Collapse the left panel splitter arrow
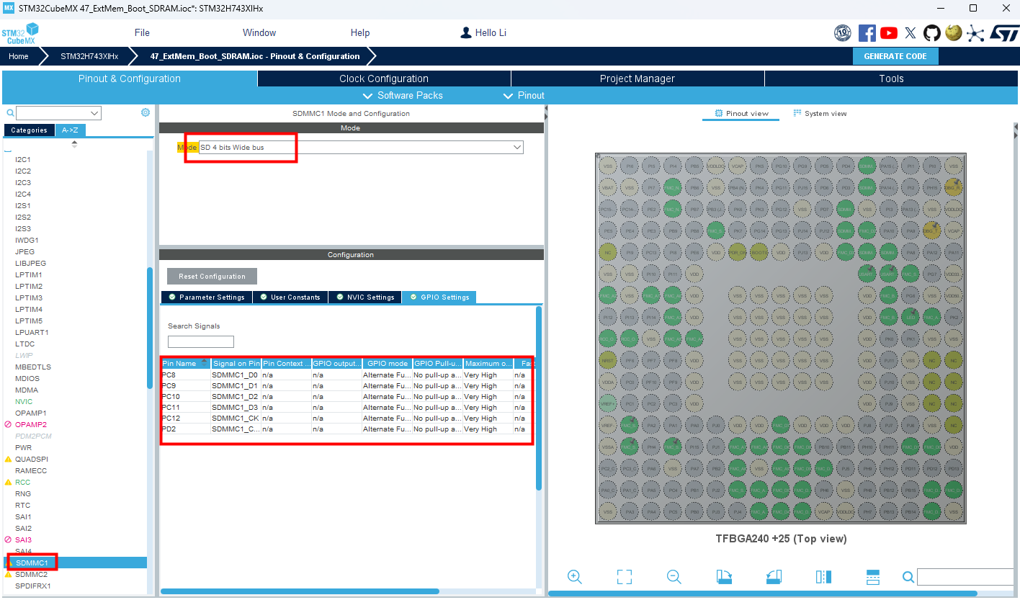The image size is (1020, 600). (x=545, y=109)
